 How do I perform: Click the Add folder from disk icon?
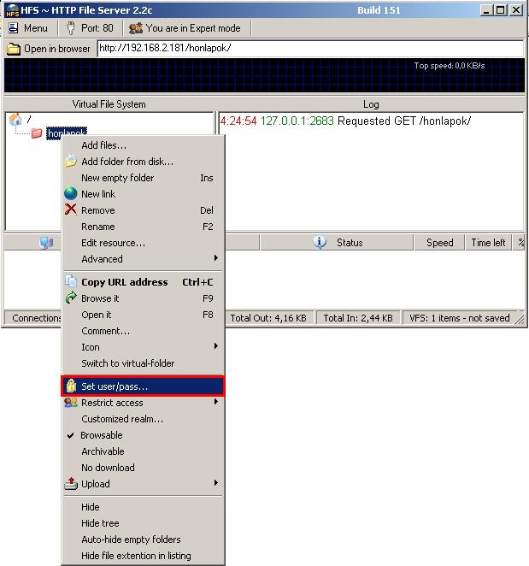(71, 161)
